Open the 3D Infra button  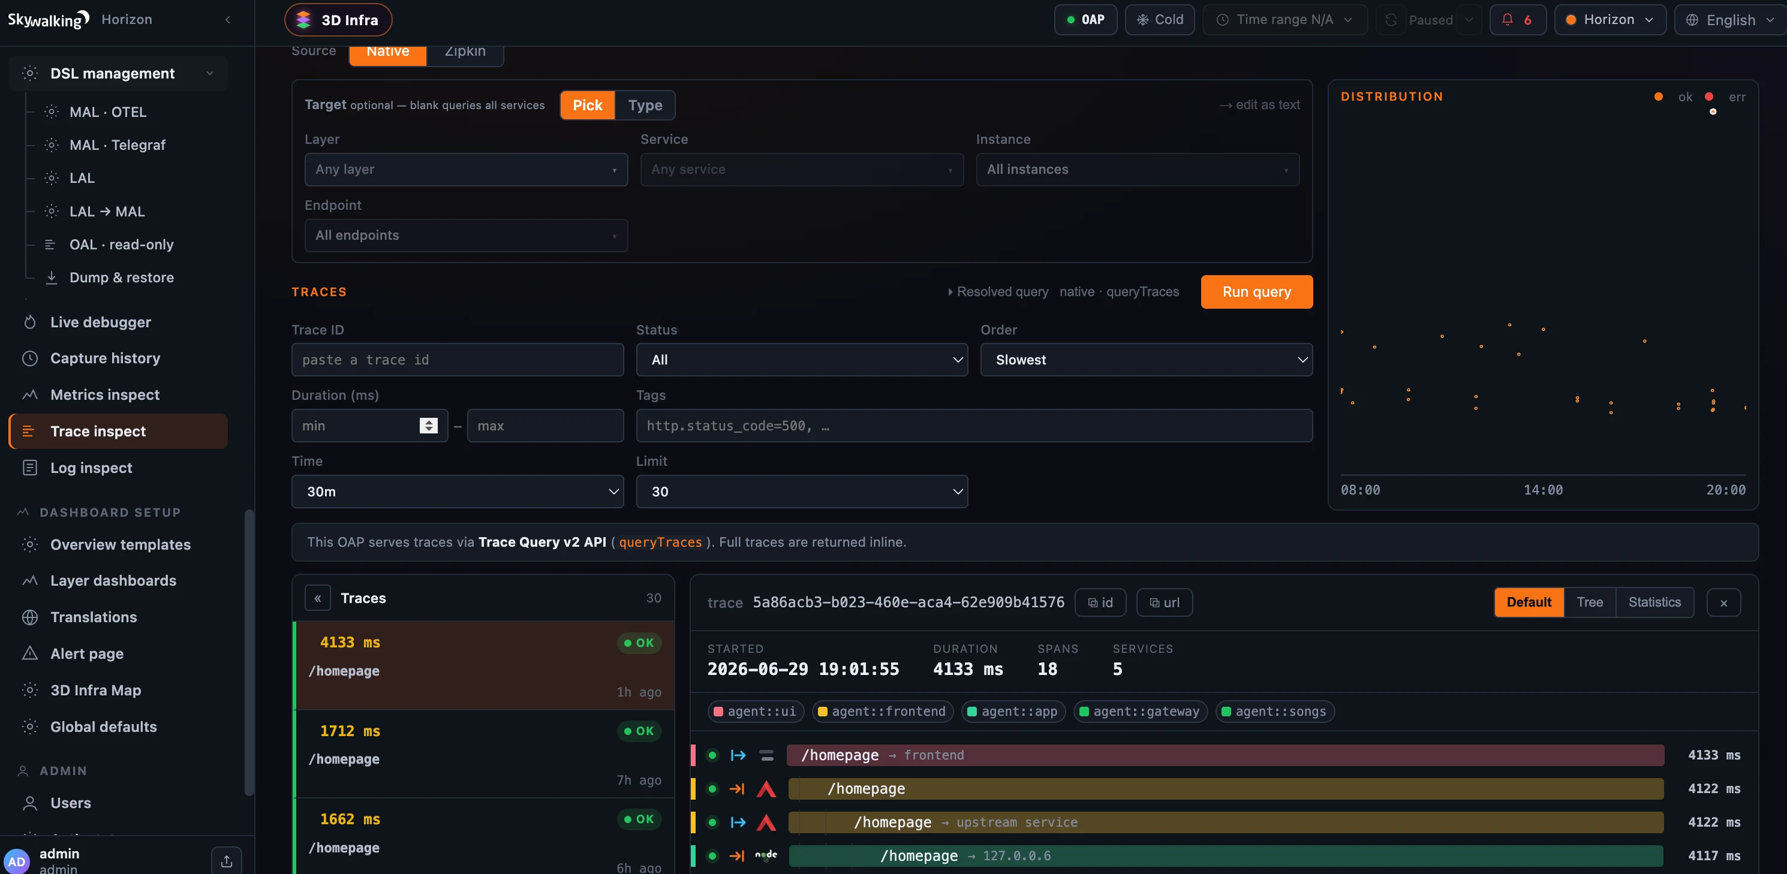click(x=338, y=19)
